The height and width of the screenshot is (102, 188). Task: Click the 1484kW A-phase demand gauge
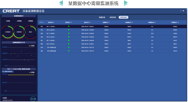click(x=19, y=32)
